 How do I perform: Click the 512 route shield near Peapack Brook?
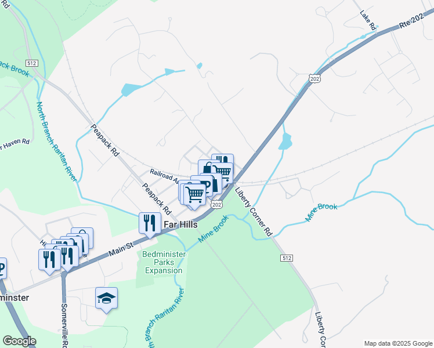(31, 63)
